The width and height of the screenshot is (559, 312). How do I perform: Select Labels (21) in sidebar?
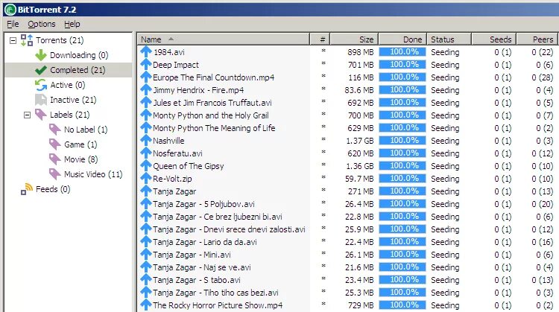click(x=69, y=115)
